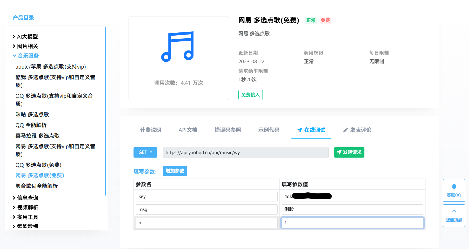
Task: Open 聚合歌词全能解析 link
Action: 37,186
